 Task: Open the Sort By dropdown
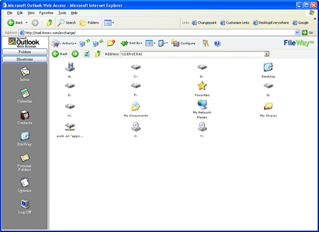[x=131, y=43]
